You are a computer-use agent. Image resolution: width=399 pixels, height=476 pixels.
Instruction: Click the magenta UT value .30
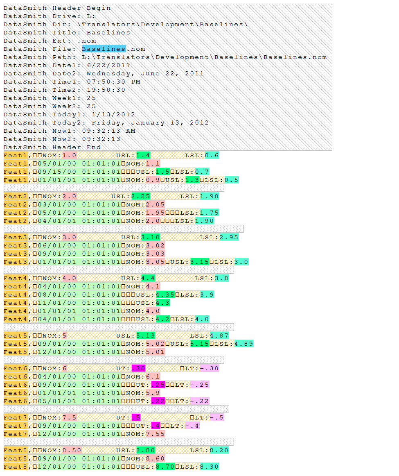point(138,368)
